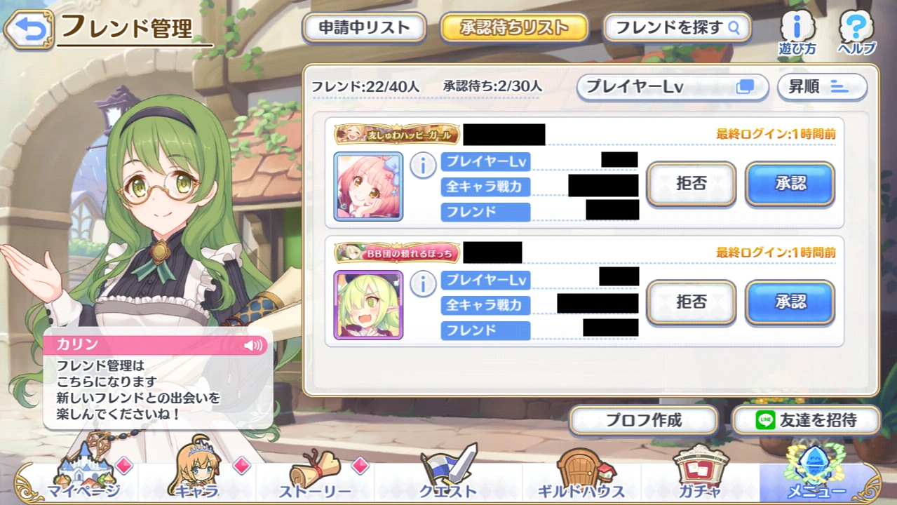The height and width of the screenshot is (505, 897).
Task: Approve the first friend request with 承認
Action: (790, 184)
